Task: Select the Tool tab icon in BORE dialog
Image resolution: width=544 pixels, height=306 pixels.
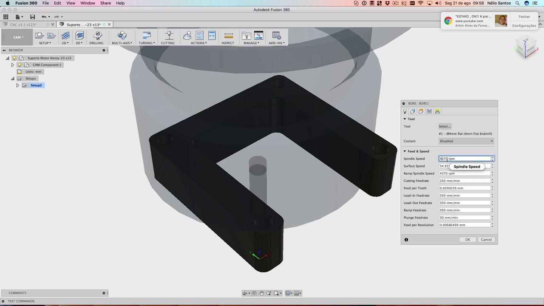Action: click(x=405, y=111)
